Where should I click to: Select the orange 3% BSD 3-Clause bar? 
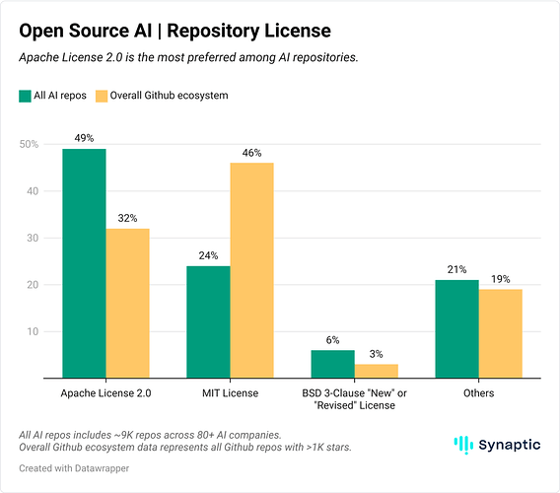click(377, 371)
